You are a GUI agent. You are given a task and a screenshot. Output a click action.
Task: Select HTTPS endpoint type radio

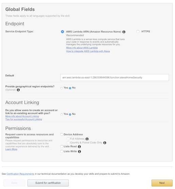click(138, 31)
